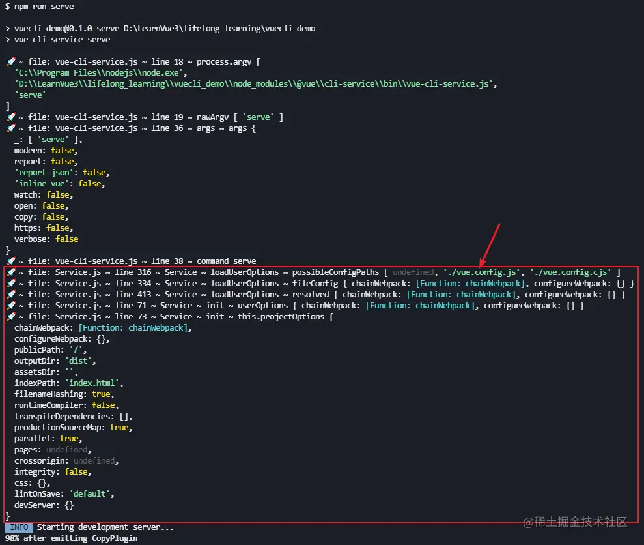Click the 'crossorigin: undefined' line
This screenshot has height=545, width=644.
(x=66, y=461)
